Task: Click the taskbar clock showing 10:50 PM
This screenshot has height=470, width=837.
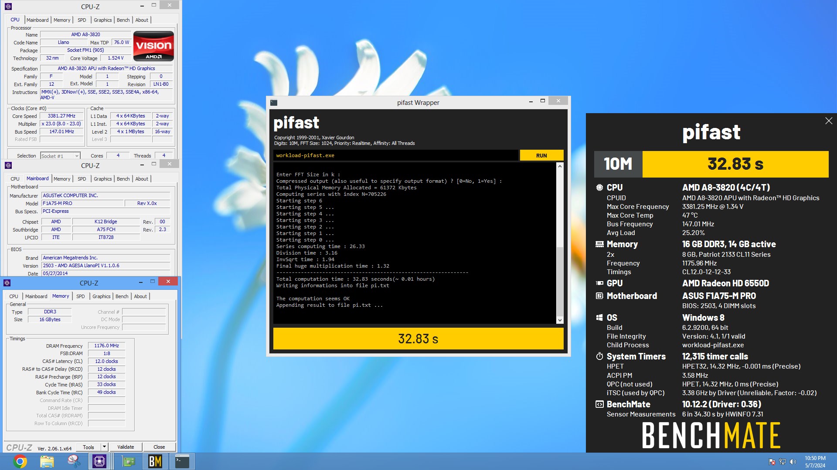Action: 815,462
